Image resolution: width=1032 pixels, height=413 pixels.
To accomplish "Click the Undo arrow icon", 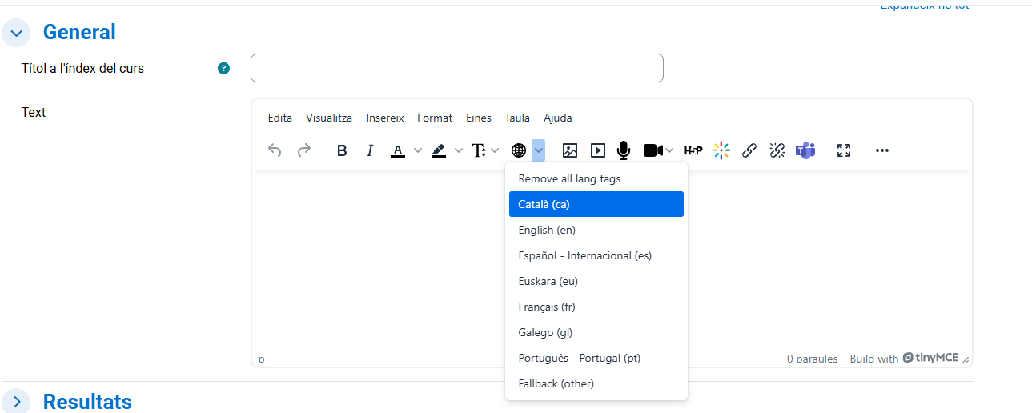I will pyautogui.click(x=275, y=150).
